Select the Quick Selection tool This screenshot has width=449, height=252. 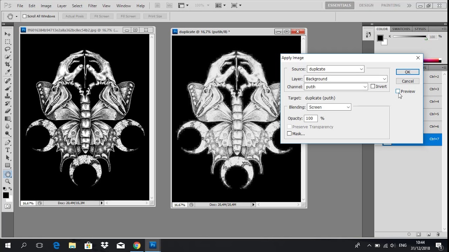(7, 57)
